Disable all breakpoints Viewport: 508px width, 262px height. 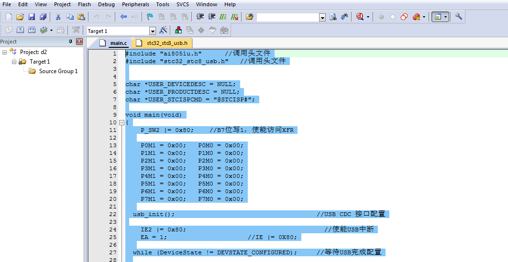[404, 17]
